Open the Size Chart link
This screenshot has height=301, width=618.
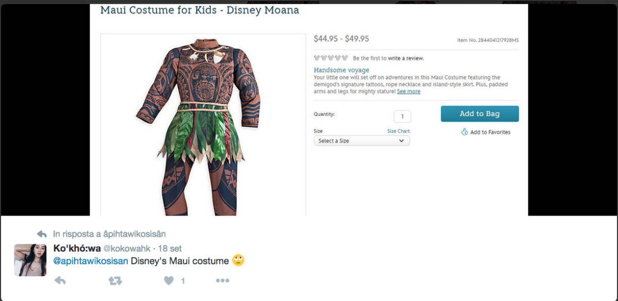(x=399, y=131)
